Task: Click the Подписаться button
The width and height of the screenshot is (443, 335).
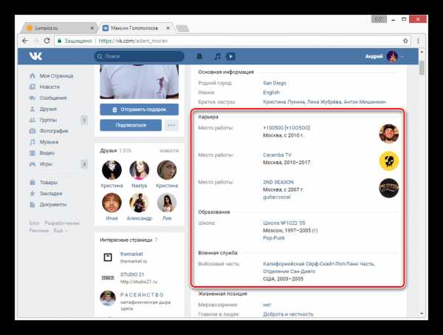Action: point(131,125)
